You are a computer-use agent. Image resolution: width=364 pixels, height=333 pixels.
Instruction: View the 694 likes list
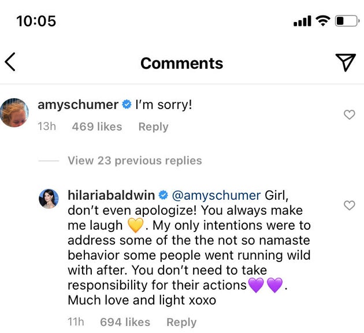[125, 322]
